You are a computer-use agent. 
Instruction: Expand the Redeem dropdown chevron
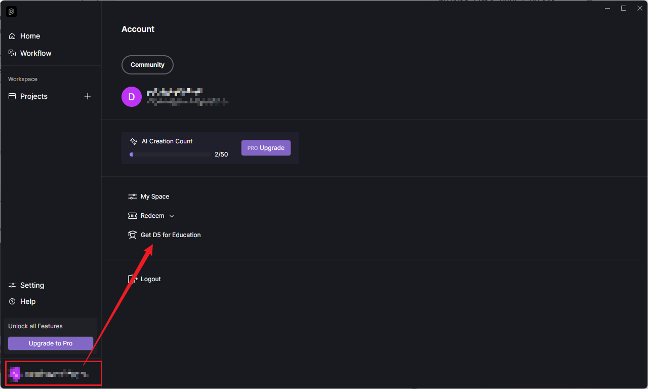[172, 216]
